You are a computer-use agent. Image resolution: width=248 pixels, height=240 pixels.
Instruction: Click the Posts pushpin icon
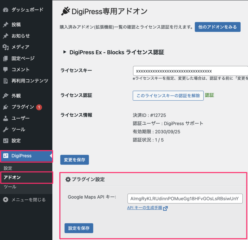click(6, 25)
